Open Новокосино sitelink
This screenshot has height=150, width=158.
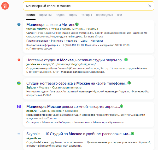point(82,123)
